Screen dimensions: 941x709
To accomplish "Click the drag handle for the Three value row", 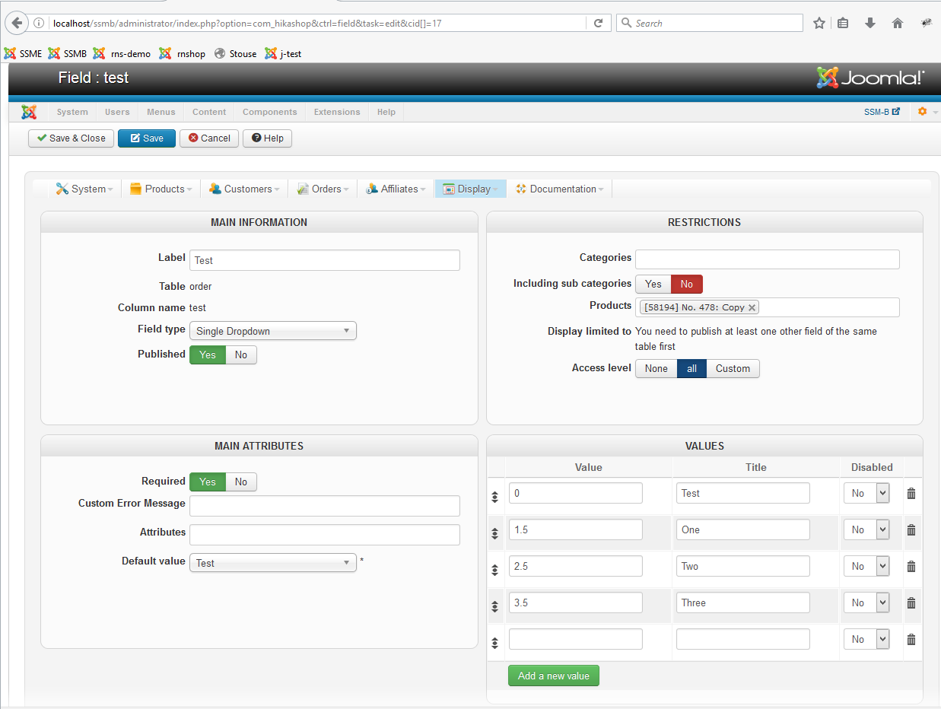I will [x=495, y=606].
